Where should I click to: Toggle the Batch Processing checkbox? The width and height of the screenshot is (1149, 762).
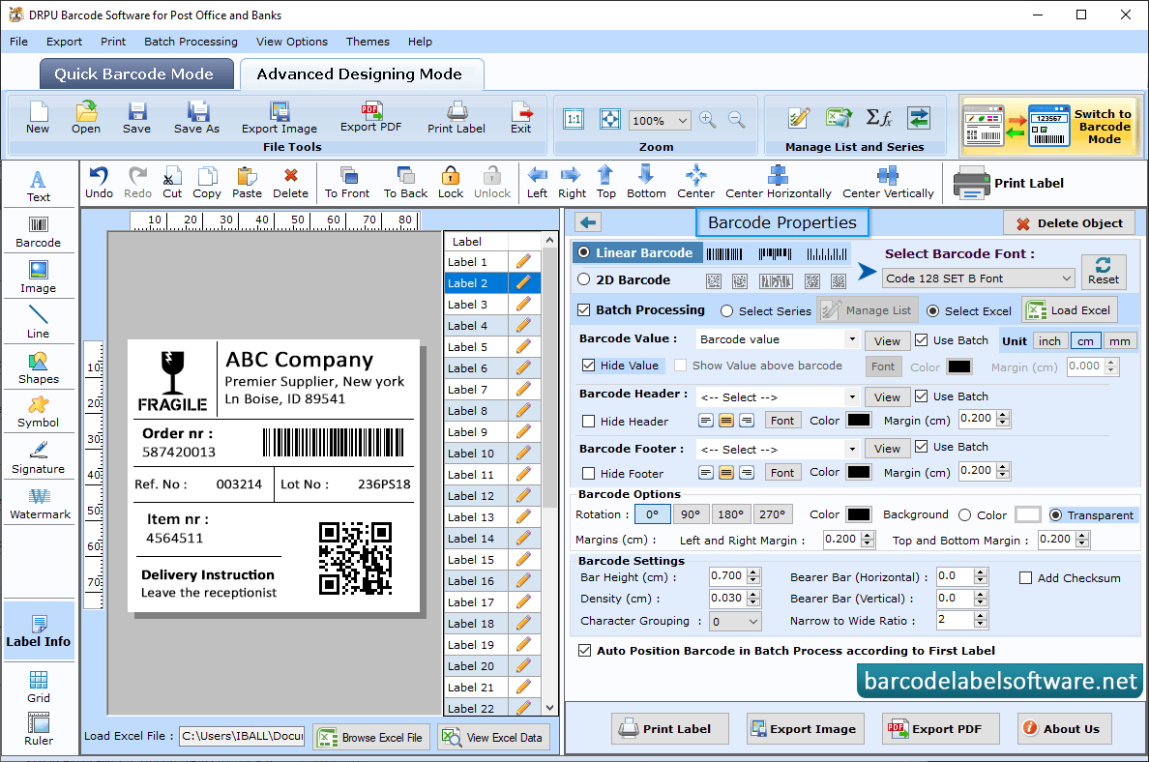(584, 310)
